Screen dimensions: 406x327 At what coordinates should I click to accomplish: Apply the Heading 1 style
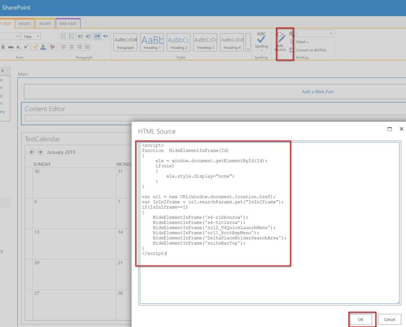coord(152,42)
